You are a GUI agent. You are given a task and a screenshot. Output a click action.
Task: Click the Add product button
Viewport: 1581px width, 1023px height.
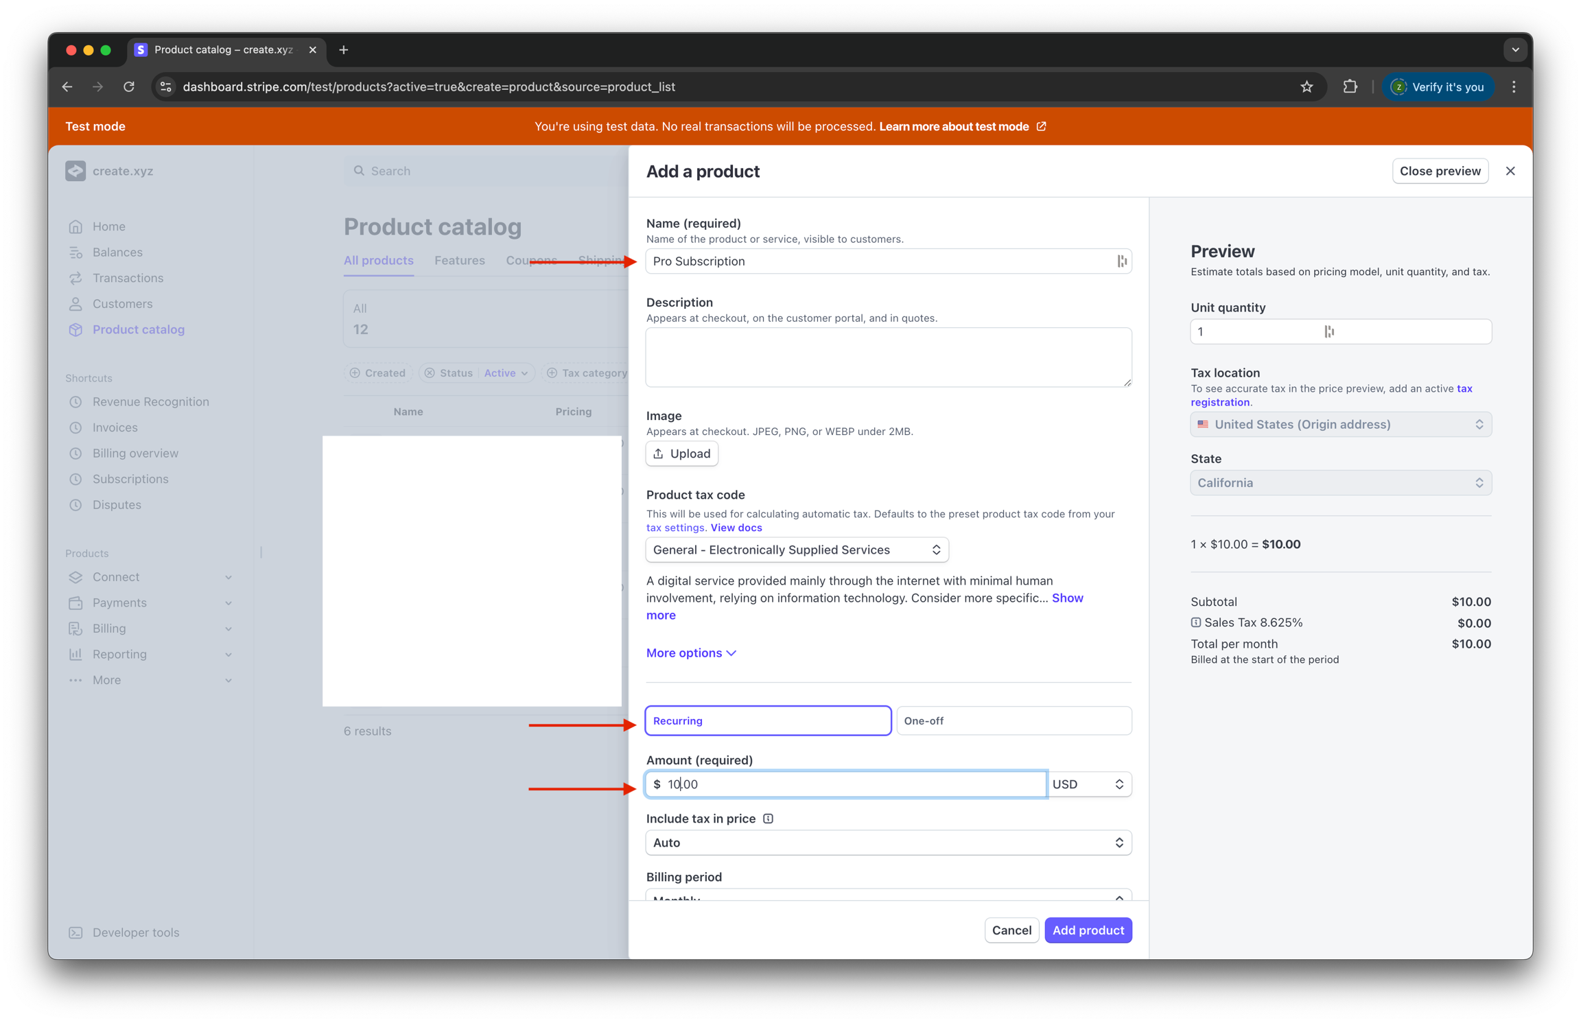[1088, 930]
